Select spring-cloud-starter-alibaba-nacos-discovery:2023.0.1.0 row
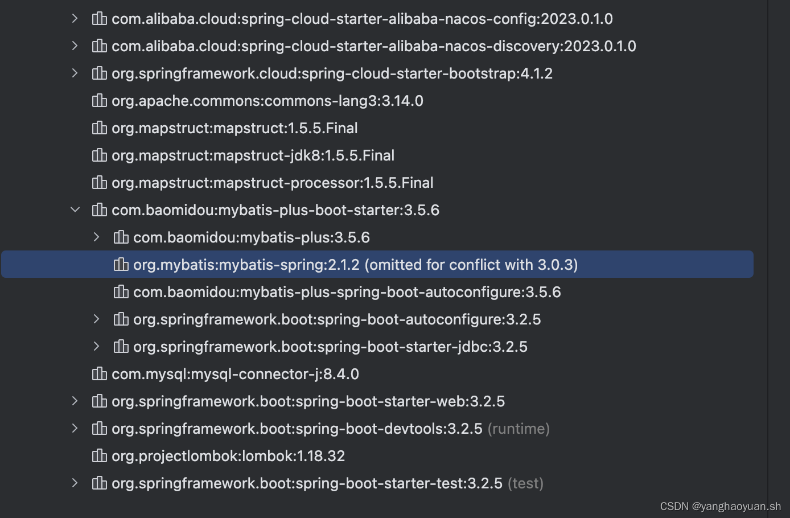790x518 pixels. (377, 46)
